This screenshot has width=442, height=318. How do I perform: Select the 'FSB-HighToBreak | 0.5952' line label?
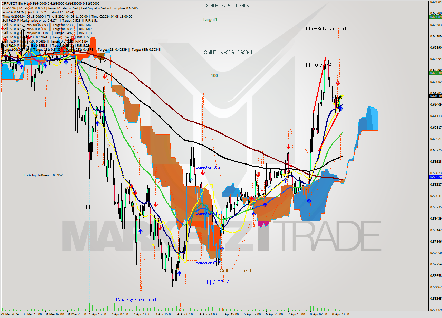(43, 175)
